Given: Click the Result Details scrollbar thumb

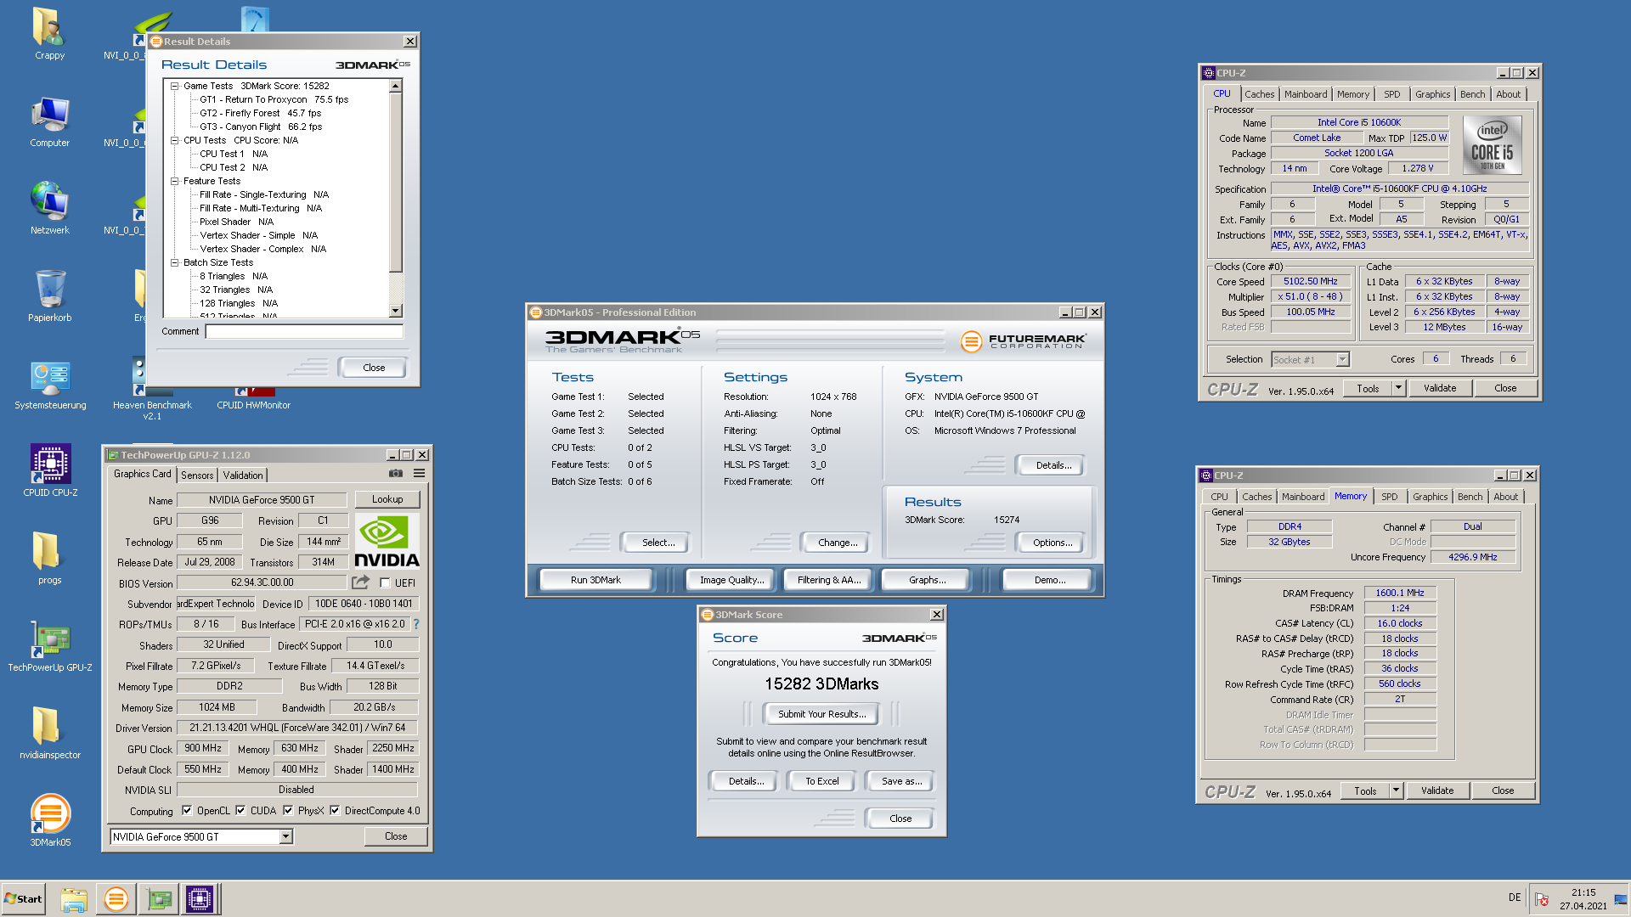Looking at the screenshot, I should pos(395,183).
